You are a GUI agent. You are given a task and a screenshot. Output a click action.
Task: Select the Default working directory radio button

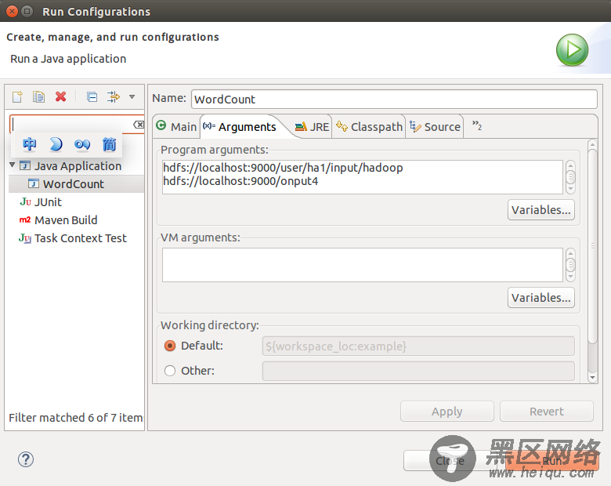170,346
